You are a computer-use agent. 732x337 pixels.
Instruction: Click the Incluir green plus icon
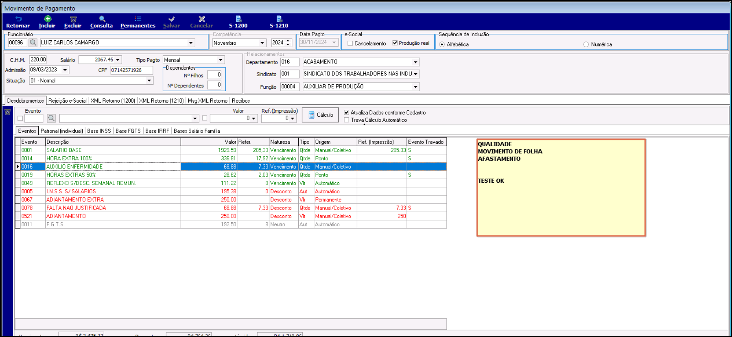pyautogui.click(x=48, y=19)
